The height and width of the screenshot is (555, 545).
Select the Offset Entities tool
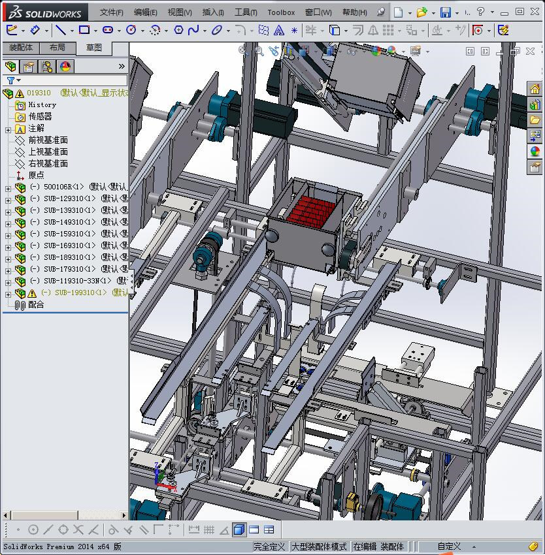pos(357,31)
